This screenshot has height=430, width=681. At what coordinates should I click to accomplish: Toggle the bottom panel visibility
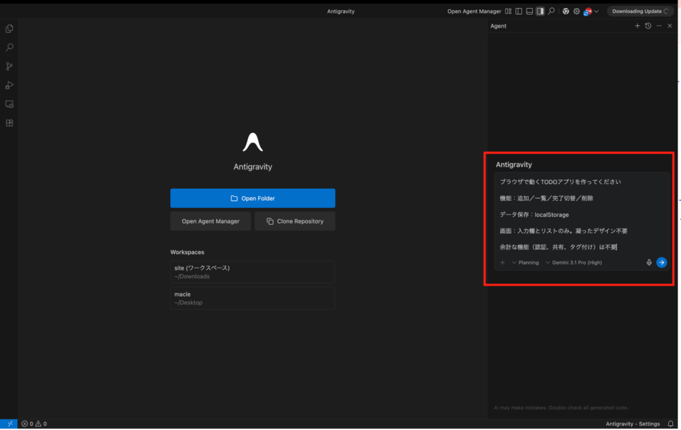click(529, 11)
